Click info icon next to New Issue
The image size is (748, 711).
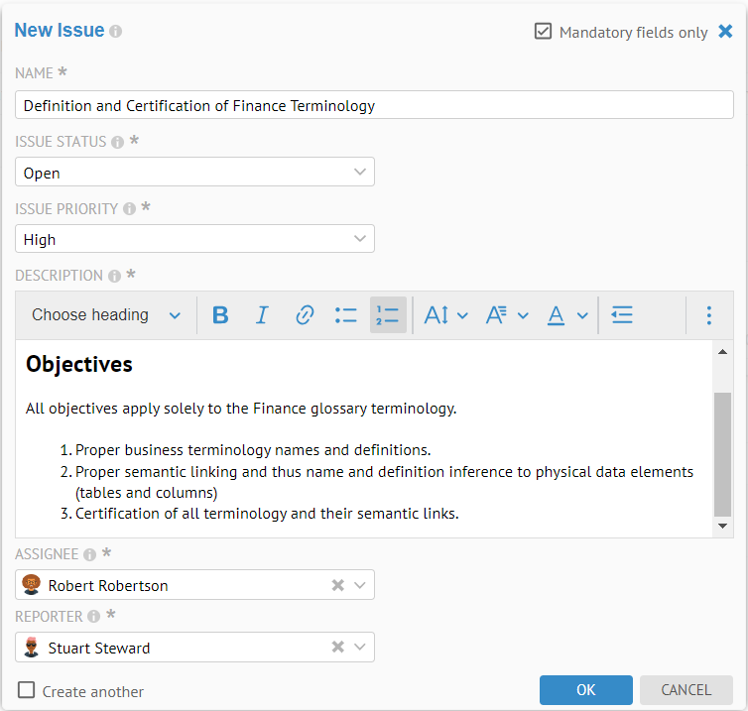pos(116,32)
